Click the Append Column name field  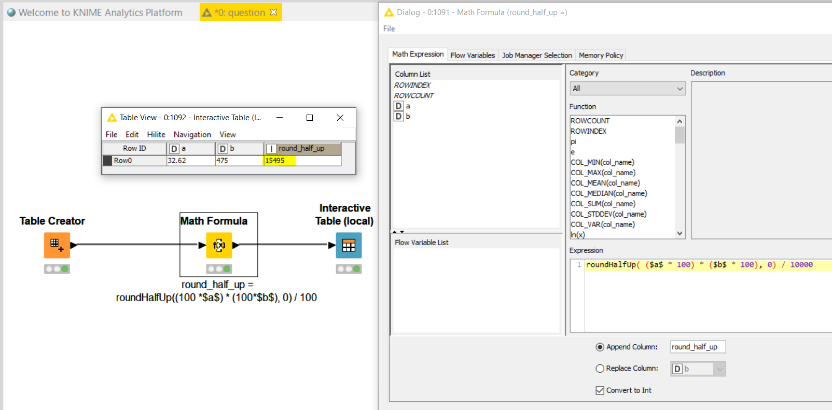[x=697, y=347]
